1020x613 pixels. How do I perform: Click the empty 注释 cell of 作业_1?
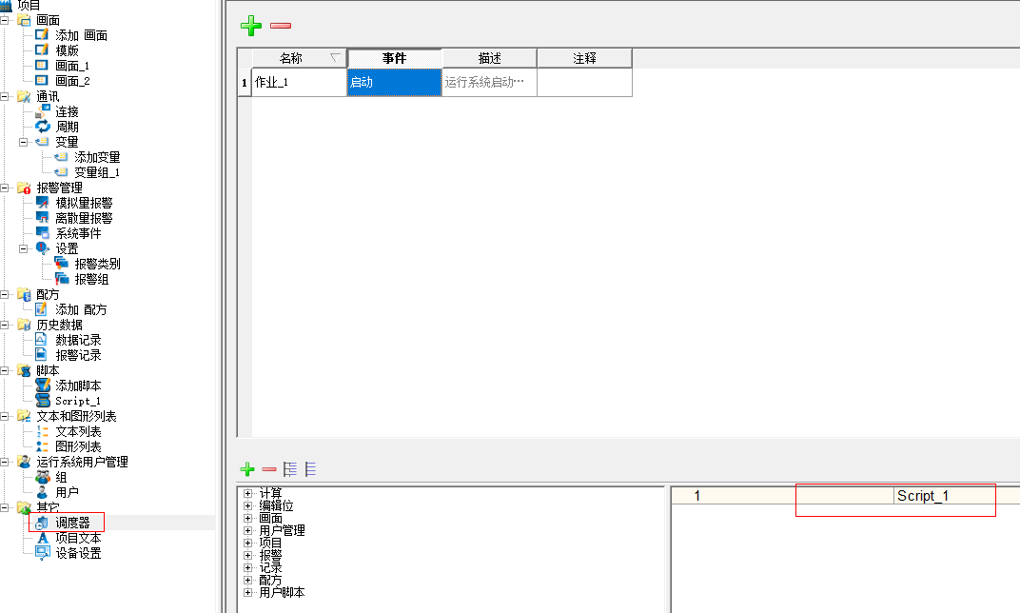click(x=584, y=82)
